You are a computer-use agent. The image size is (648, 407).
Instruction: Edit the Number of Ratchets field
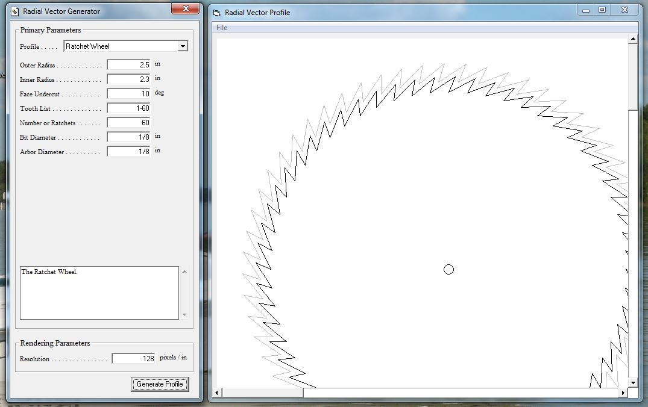[128, 123]
